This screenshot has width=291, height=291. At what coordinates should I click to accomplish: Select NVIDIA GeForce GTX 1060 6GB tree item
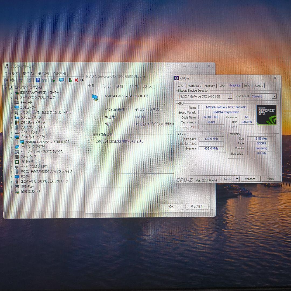(x=47, y=142)
